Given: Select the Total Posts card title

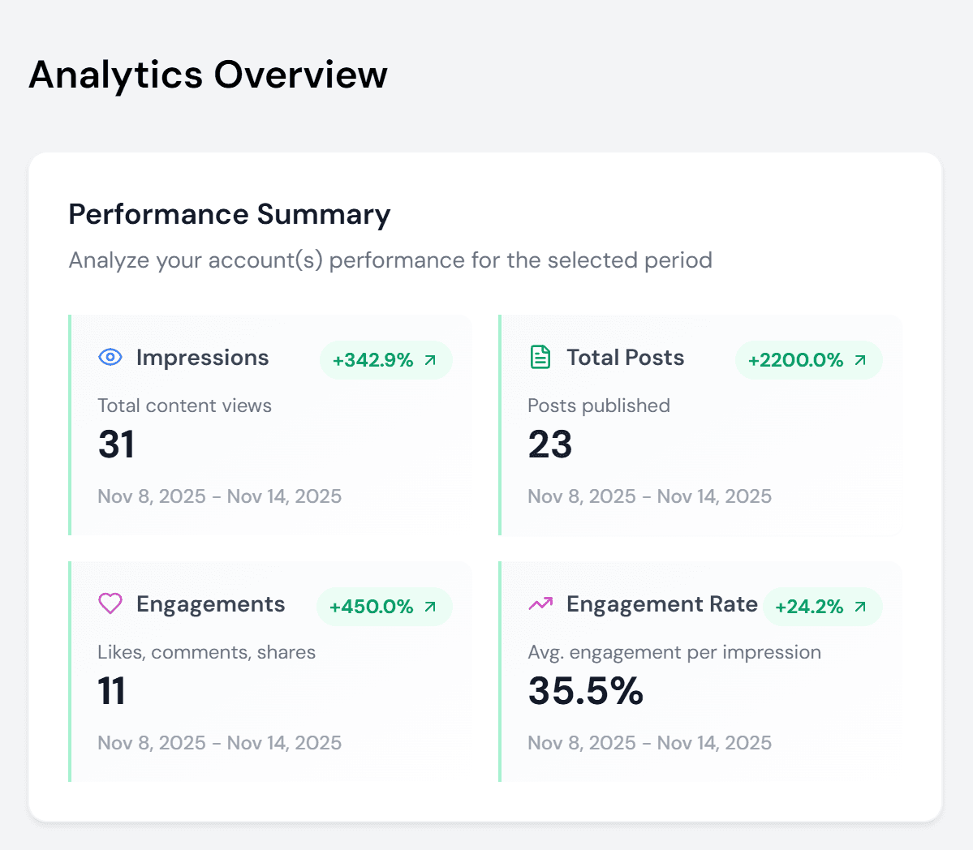Looking at the screenshot, I should (625, 357).
